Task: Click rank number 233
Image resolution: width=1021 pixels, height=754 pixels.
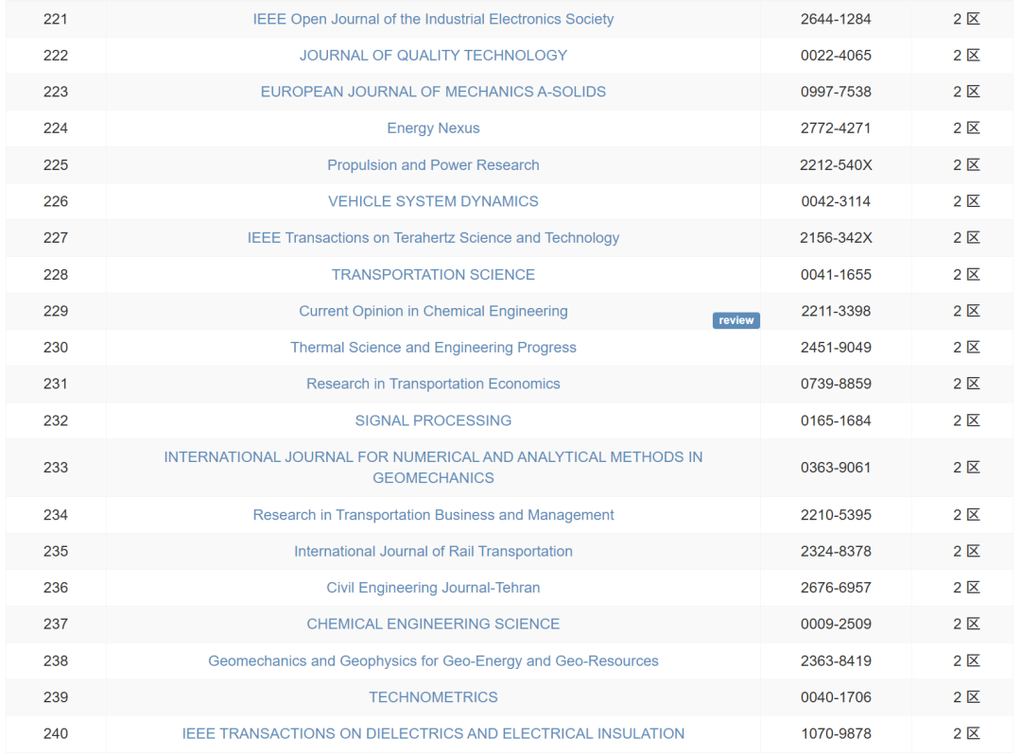Action: tap(56, 467)
